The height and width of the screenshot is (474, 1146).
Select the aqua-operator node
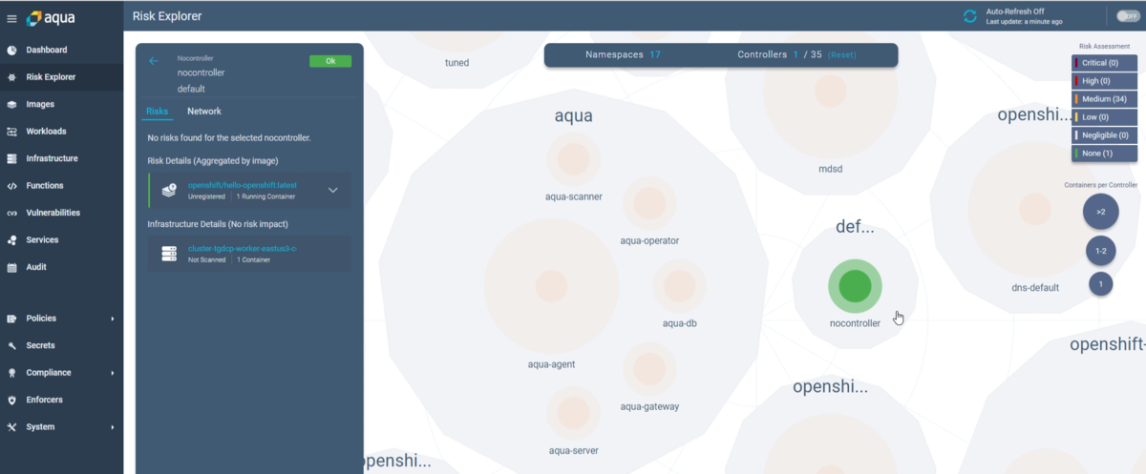pyautogui.click(x=649, y=202)
